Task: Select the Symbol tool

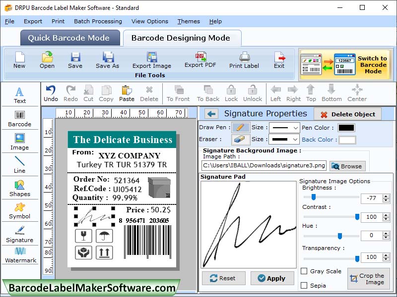Action: [20, 211]
